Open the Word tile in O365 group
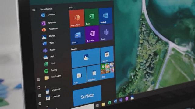This screenshot has height=109, width=195. click(x=78, y=36)
